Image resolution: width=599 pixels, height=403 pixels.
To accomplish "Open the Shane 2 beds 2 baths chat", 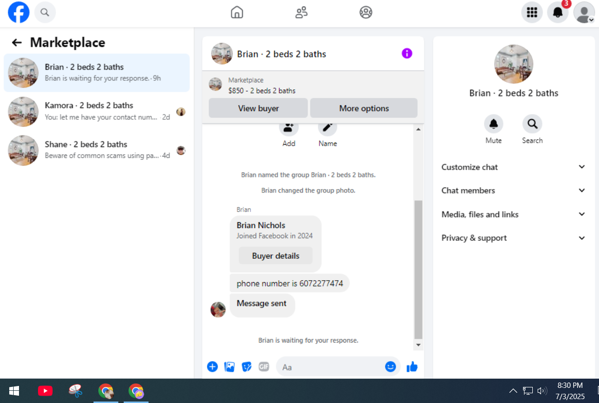I will click(x=96, y=150).
